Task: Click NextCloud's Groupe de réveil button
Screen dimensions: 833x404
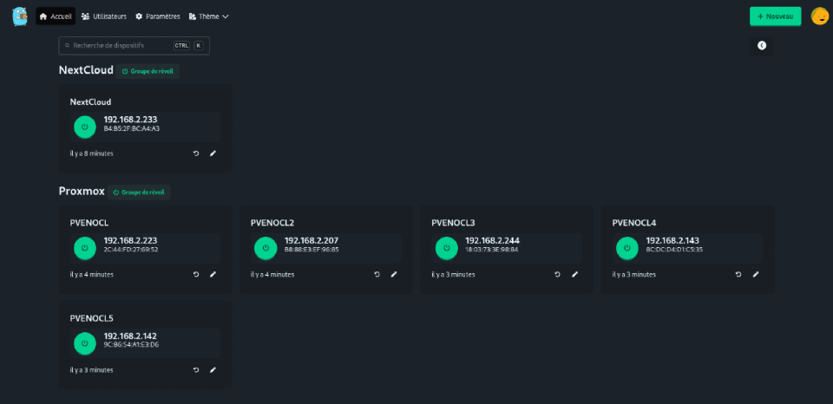Action: click(x=148, y=71)
